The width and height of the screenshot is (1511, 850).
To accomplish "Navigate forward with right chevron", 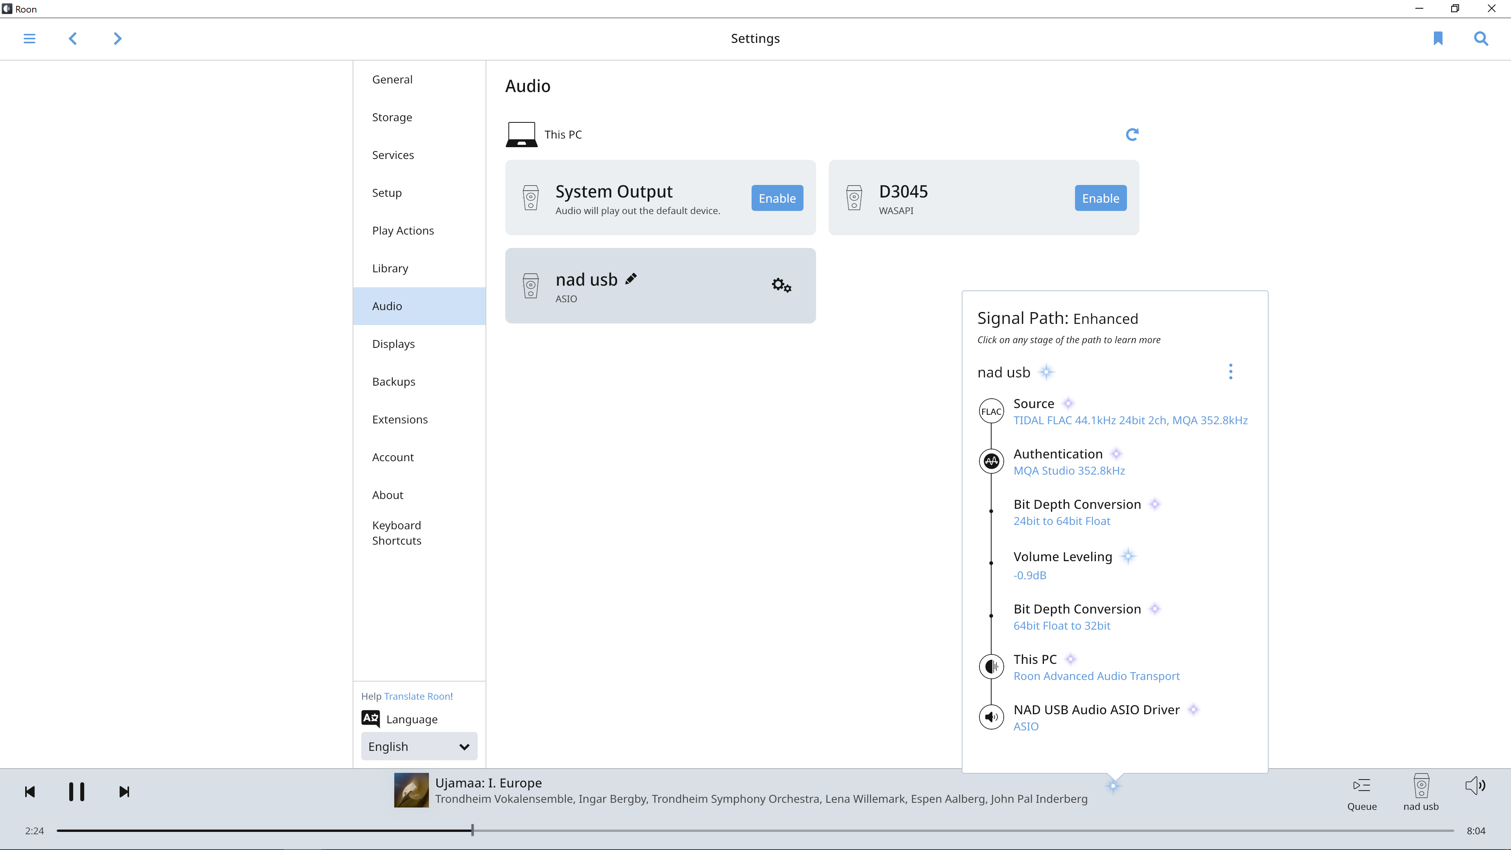I will point(117,39).
